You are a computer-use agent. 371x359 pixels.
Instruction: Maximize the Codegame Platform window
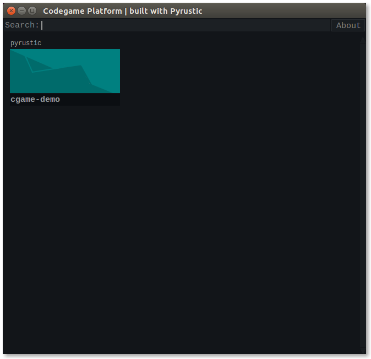coord(32,11)
